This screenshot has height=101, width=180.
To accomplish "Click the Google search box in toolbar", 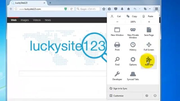I will 88,9.
